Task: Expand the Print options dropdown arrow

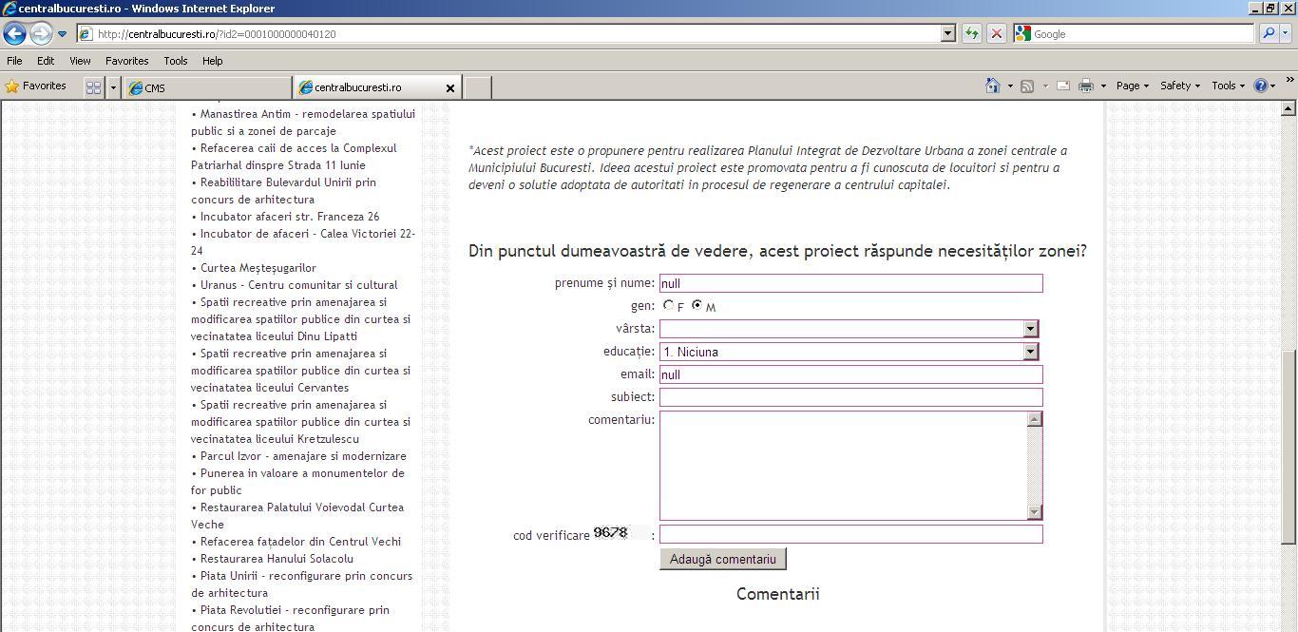Action: coord(1103,86)
